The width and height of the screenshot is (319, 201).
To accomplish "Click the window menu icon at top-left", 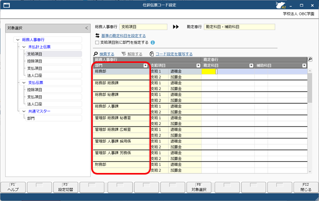I will [6, 5].
